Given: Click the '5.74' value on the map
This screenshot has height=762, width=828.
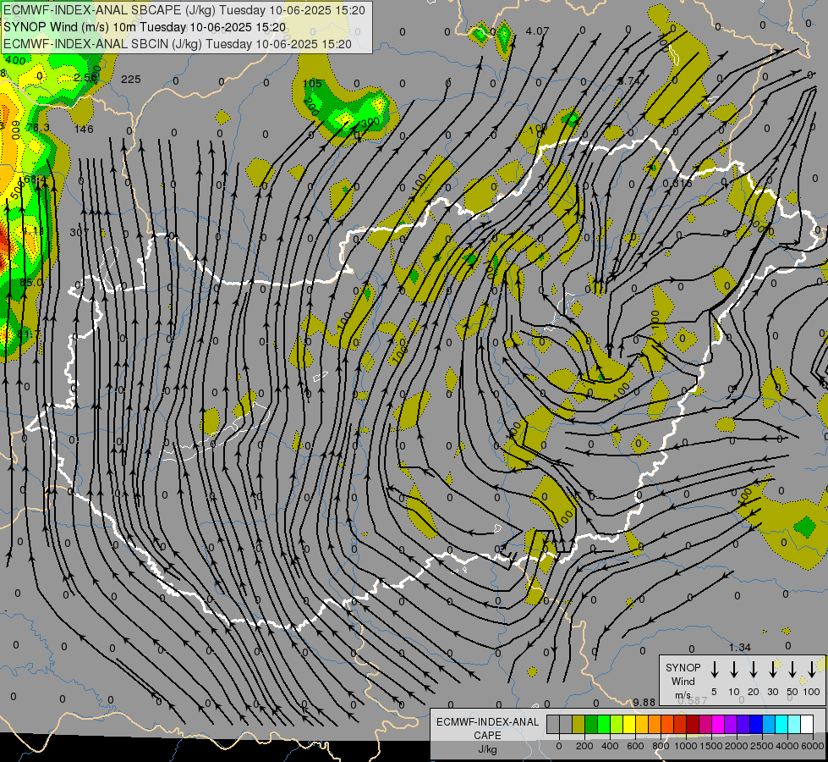Looking at the screenshot, I should coord(628,81).
